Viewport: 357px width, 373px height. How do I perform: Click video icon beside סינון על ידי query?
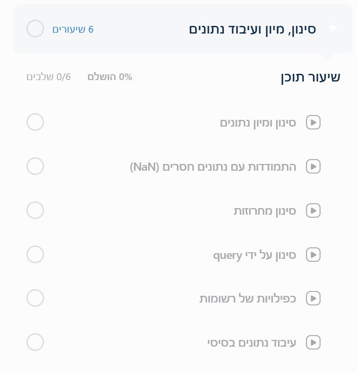pos(313,255)
